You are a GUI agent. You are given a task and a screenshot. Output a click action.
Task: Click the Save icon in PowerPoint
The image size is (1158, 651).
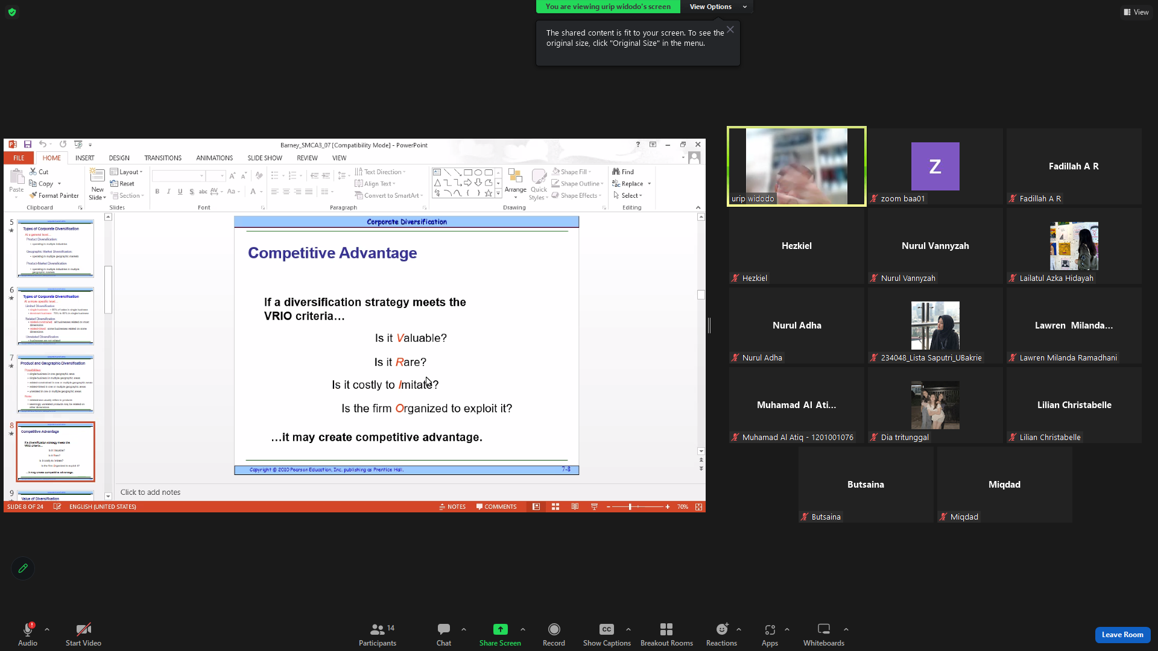pos(28,145)
